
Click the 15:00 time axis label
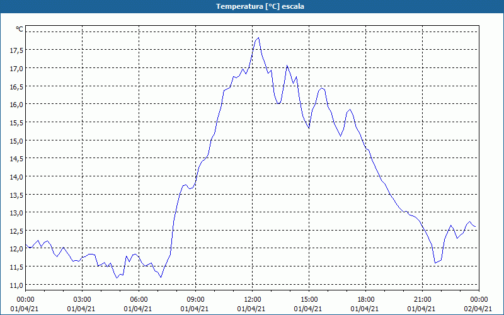(x=309, y=300)
